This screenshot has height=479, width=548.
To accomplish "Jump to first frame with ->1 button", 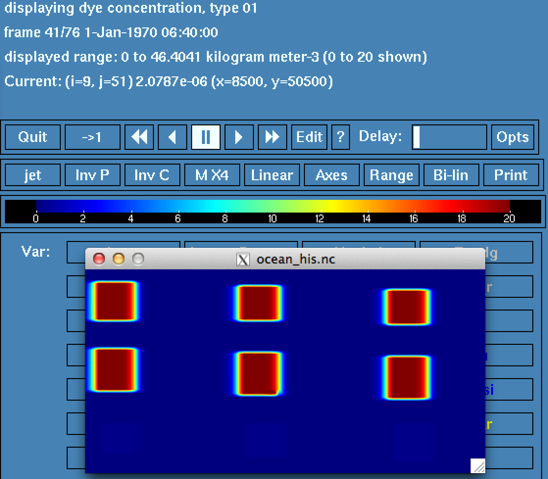I will click(x=92, y=137).
